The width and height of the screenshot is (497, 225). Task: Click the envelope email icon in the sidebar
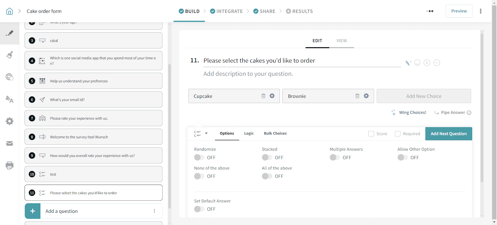[10, 143]
